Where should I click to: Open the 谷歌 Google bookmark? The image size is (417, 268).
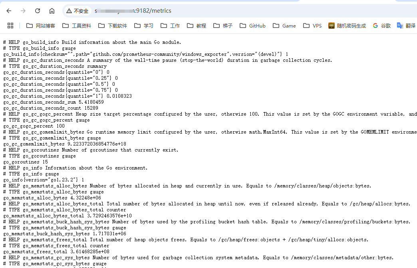tap(382, 26)
